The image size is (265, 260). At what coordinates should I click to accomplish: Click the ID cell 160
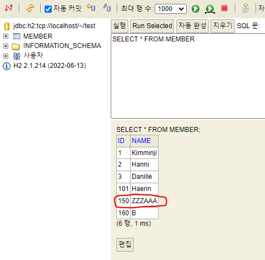pyautogui.click(x=123, y=213)
